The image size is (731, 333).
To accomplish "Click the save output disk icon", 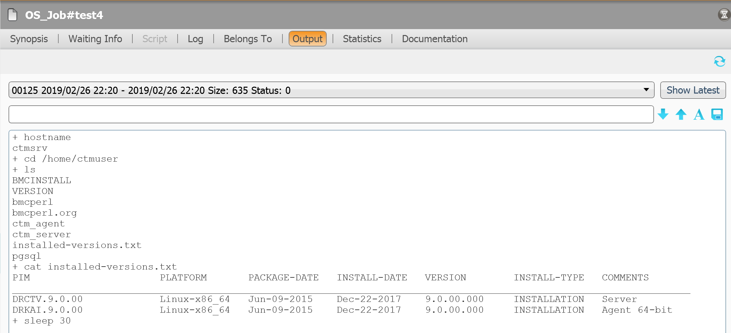I will pos(717,114).
